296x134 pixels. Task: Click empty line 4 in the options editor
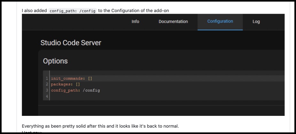tap(167, 96)
